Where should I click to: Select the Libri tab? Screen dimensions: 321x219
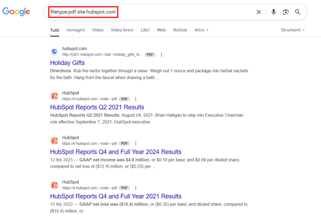[x=145, y=30]
